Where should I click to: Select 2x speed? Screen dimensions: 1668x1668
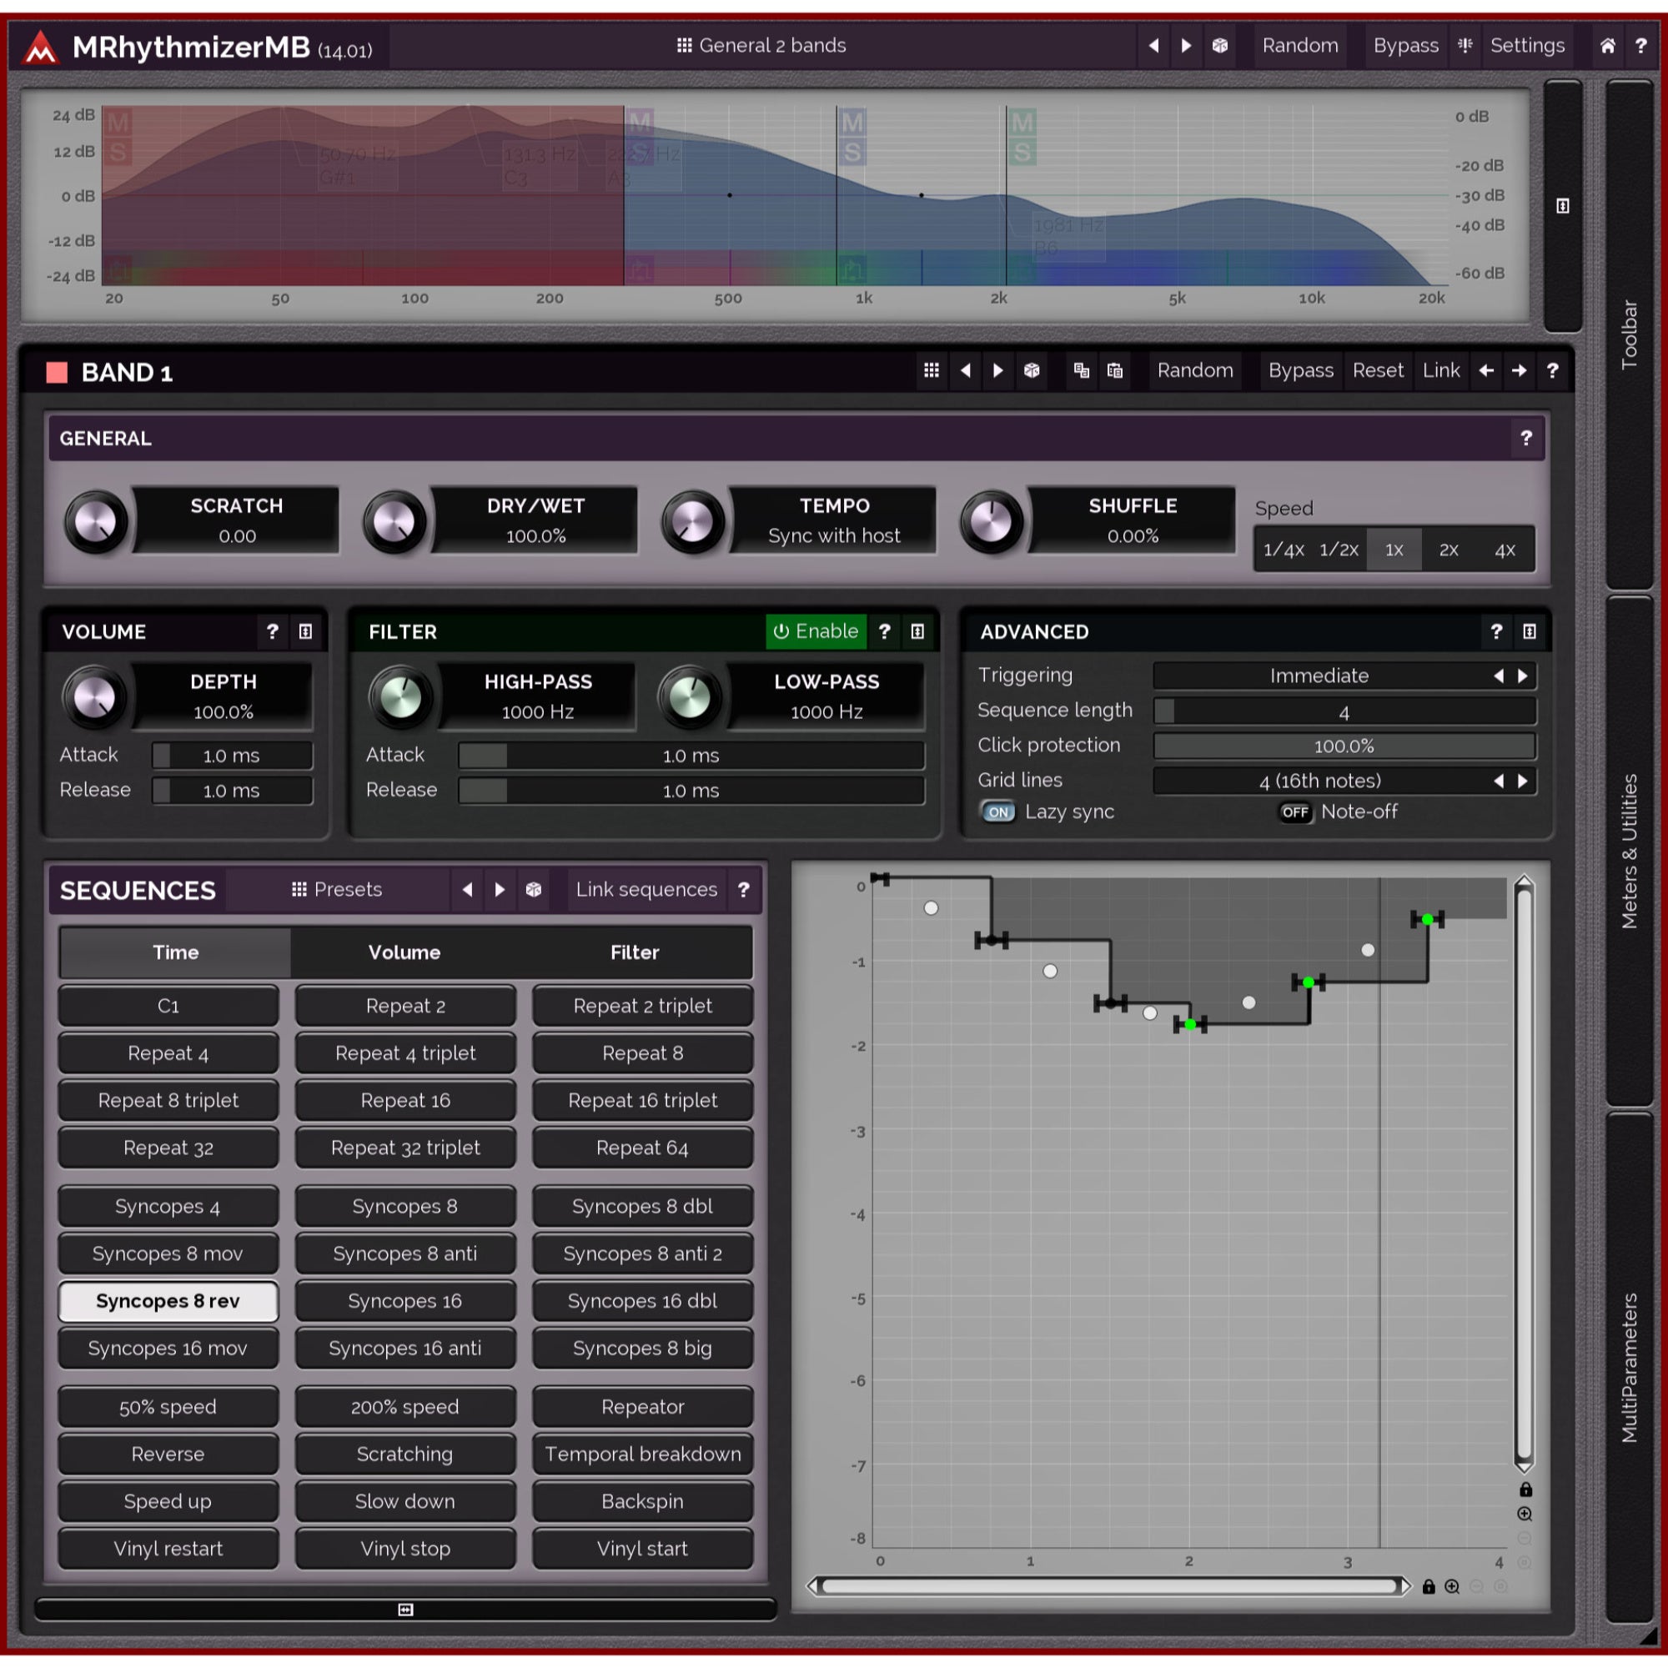pyautogui.click(x=1449, y=550)
